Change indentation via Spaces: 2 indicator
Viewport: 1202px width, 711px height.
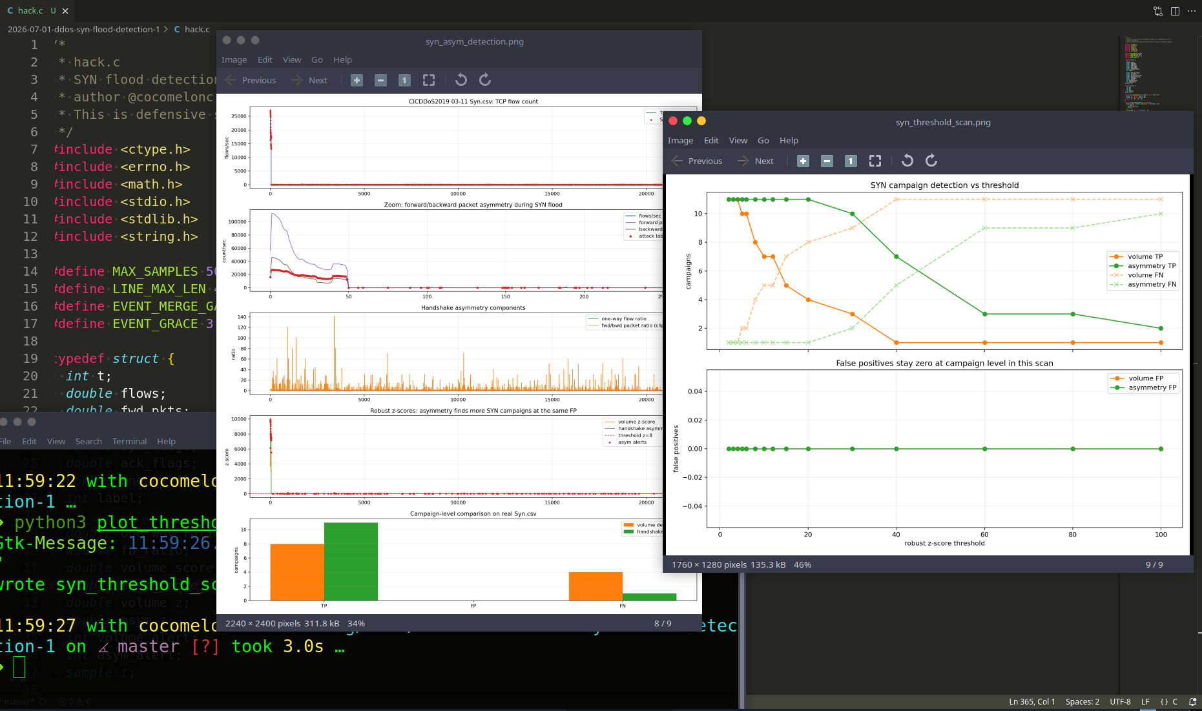(x=1083, y=701)
